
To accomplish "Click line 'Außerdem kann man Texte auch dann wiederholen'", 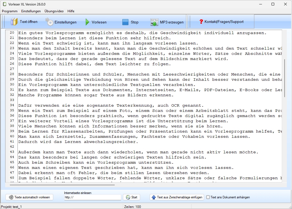I will tap(138, 152).
